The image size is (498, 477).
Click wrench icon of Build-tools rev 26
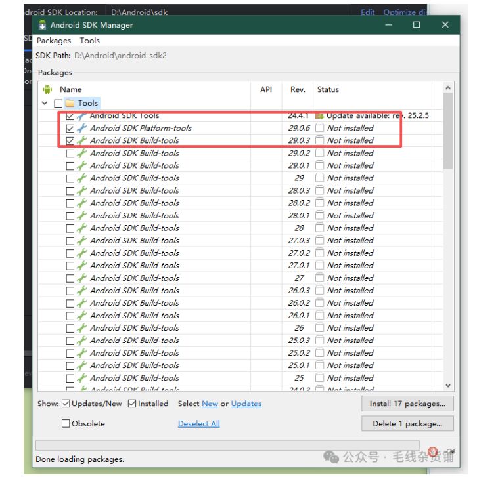(x=81, y=328)
